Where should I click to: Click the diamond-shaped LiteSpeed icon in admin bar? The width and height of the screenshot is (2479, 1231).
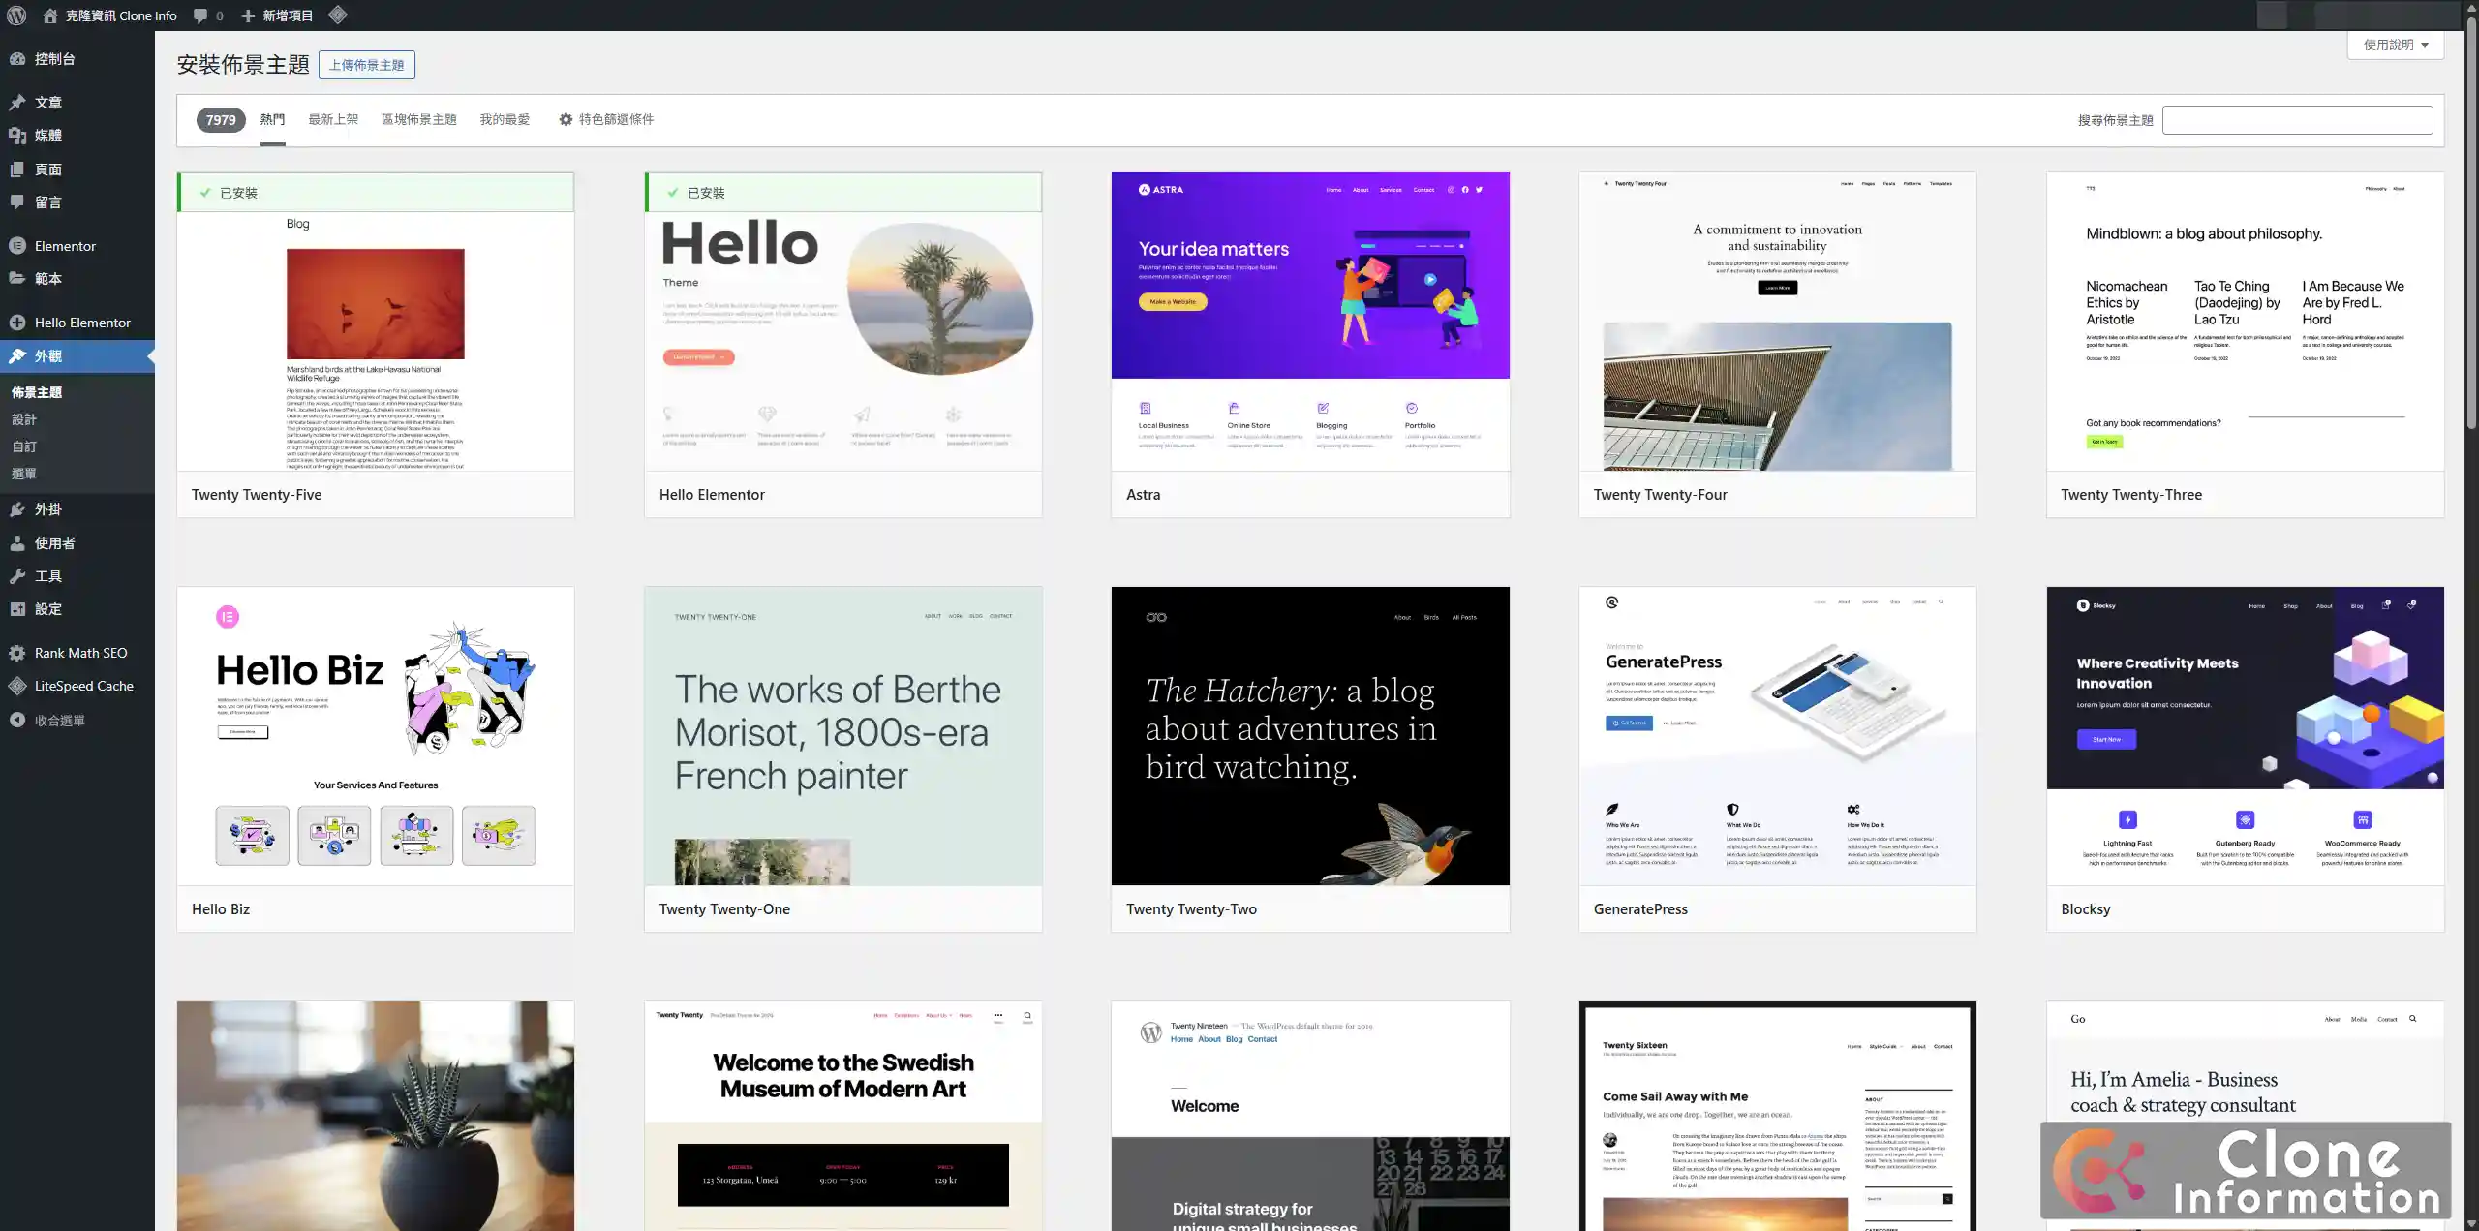[x=337, y=15]
